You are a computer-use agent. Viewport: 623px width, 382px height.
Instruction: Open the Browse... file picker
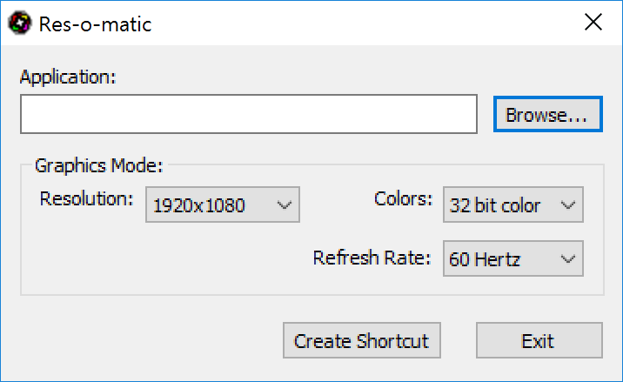tap(548, 114)
